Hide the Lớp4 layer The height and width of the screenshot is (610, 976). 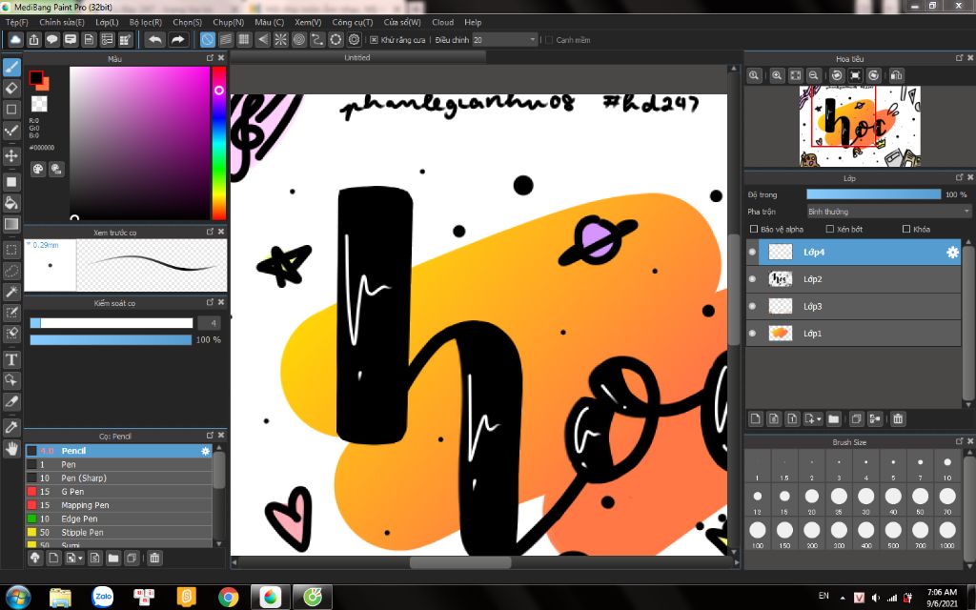coord(753,252)
